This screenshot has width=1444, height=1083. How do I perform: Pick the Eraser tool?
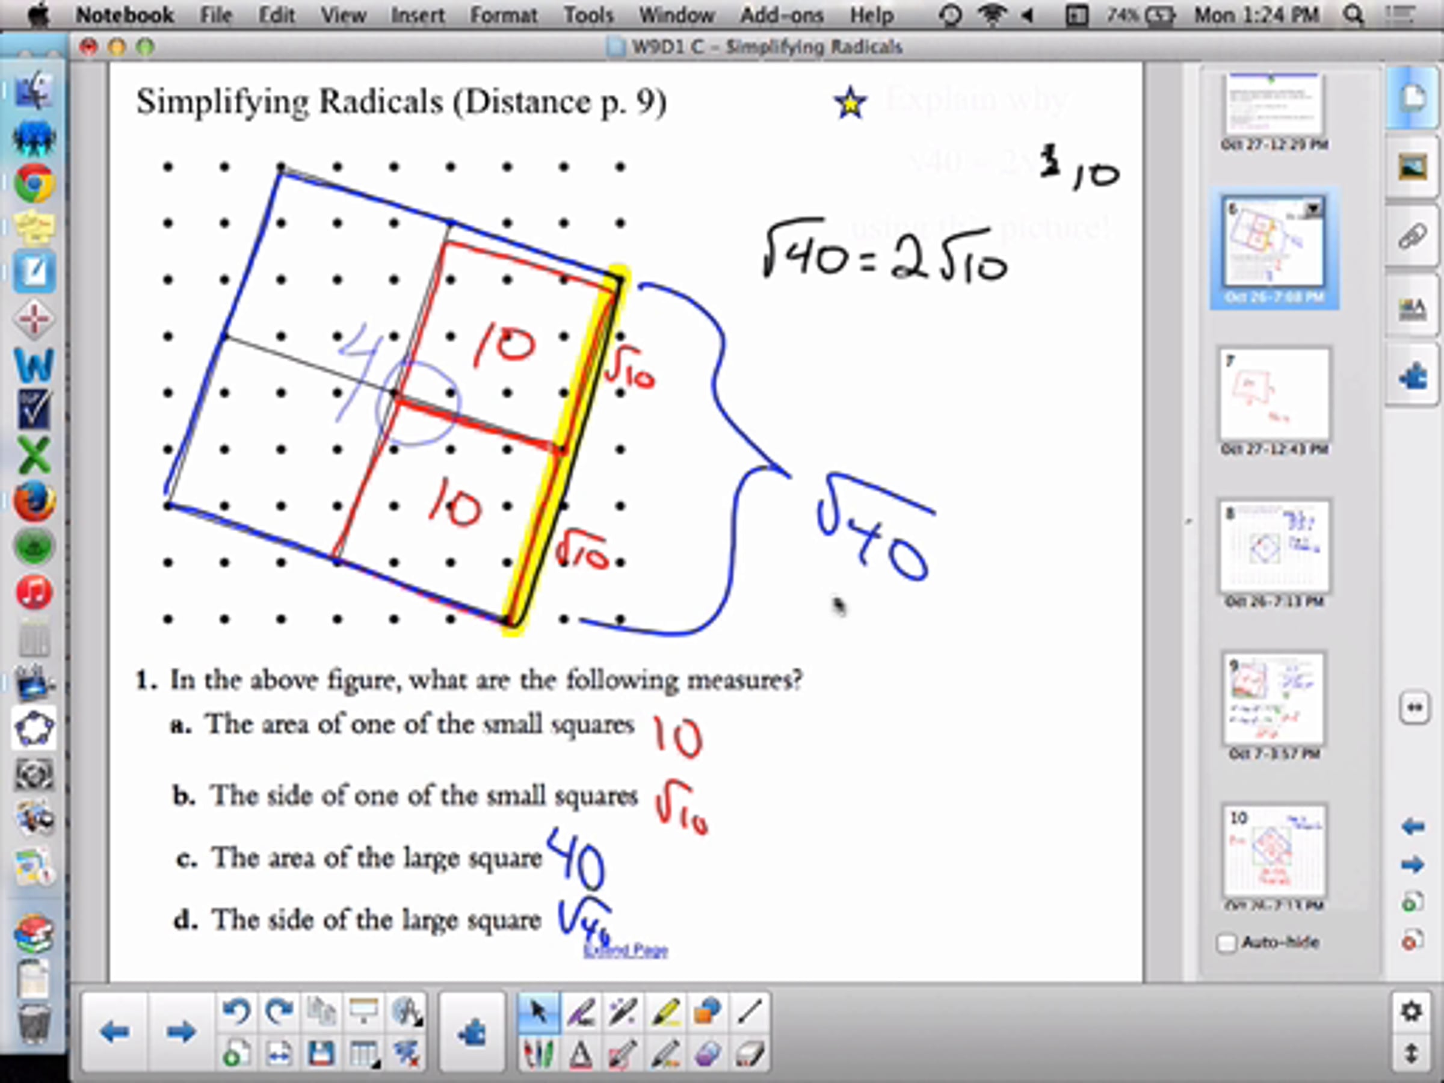coord(748,1053)
